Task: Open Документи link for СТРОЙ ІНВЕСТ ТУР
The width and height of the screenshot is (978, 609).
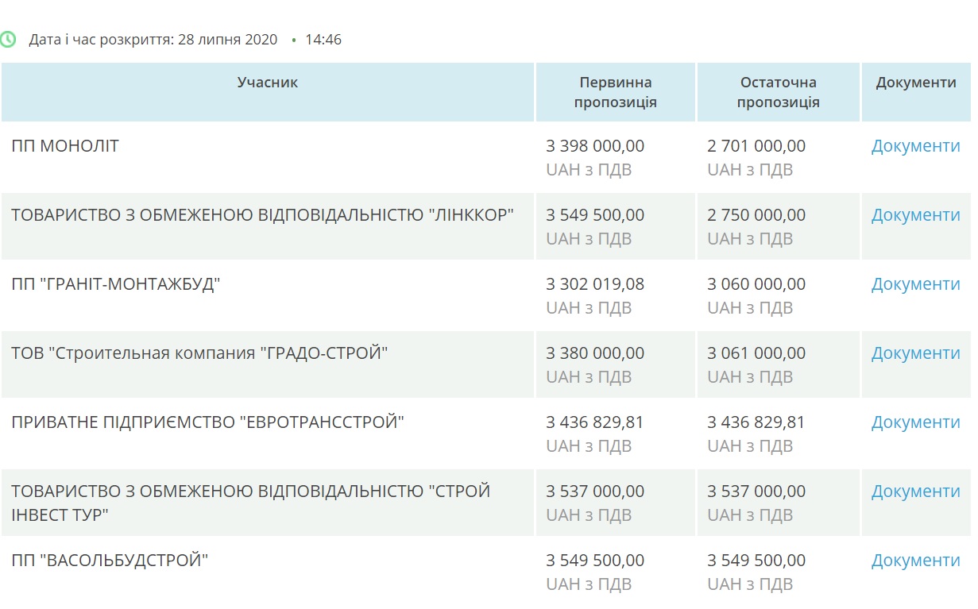Action: [x=915, y=491]
